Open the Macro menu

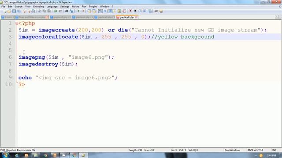pos(75,7)
